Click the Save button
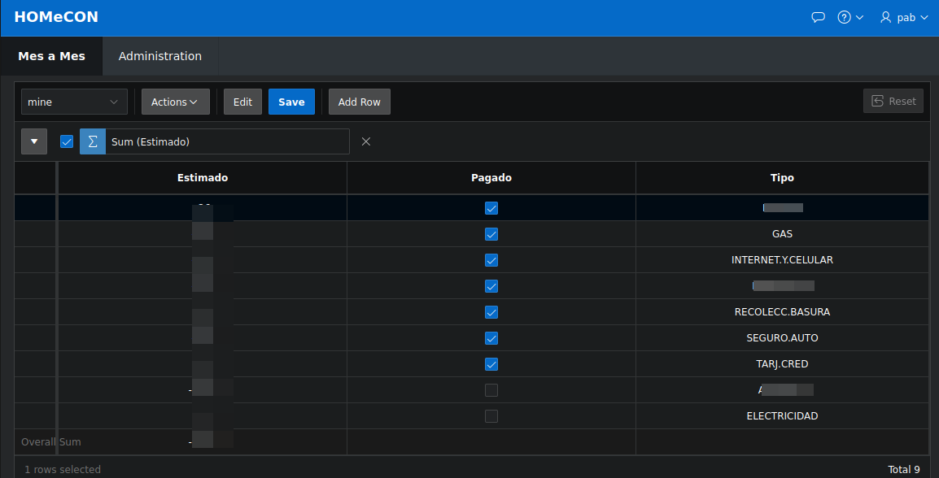Image resolution: width=939 pixels, height=478 pixels. point(291,101)
